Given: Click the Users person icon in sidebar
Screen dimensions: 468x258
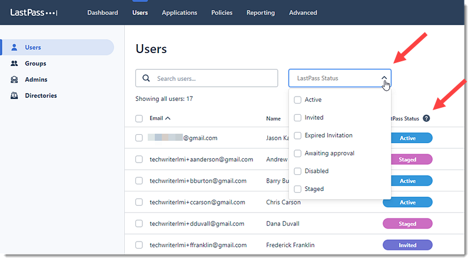Looking at the screenshot, I should coord(14,47).
